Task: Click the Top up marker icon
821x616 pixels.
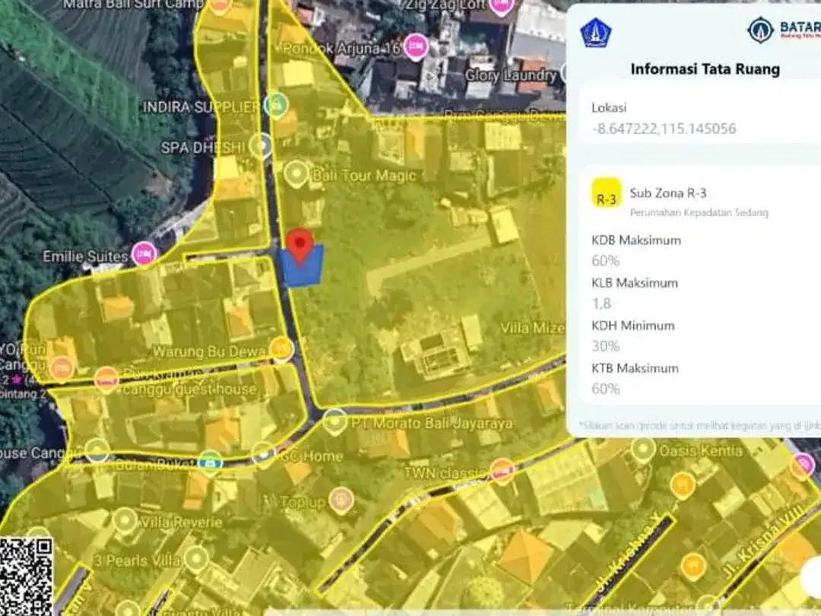Action: point(341,500)
